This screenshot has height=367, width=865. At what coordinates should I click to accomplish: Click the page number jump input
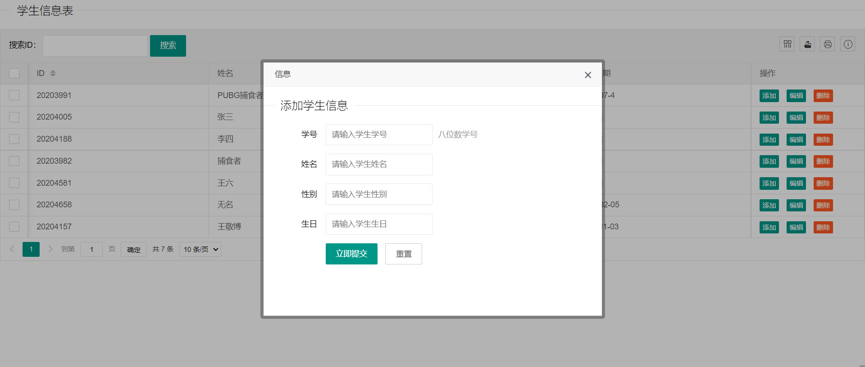pos(91,249)
